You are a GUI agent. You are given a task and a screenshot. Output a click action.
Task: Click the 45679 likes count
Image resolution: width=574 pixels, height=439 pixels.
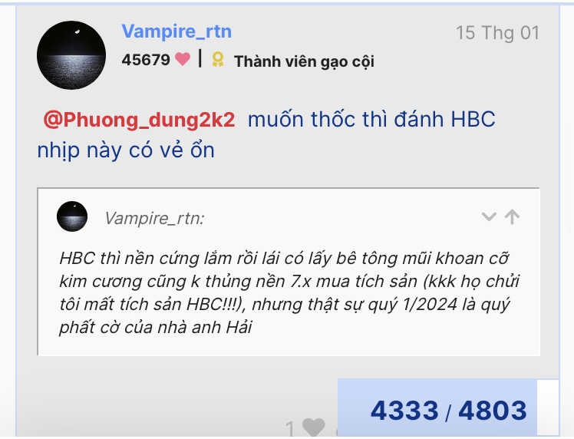click(146, 59)
